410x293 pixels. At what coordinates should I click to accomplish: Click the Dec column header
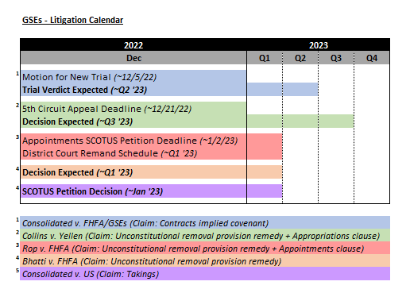(133, 58)
